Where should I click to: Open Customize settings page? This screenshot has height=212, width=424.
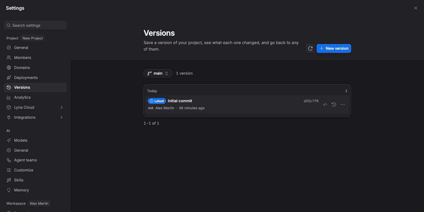click(35, 170)
